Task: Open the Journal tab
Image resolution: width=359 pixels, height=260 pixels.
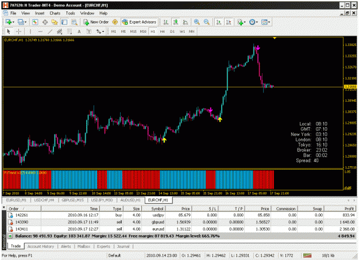Action: tap(123, 246)
